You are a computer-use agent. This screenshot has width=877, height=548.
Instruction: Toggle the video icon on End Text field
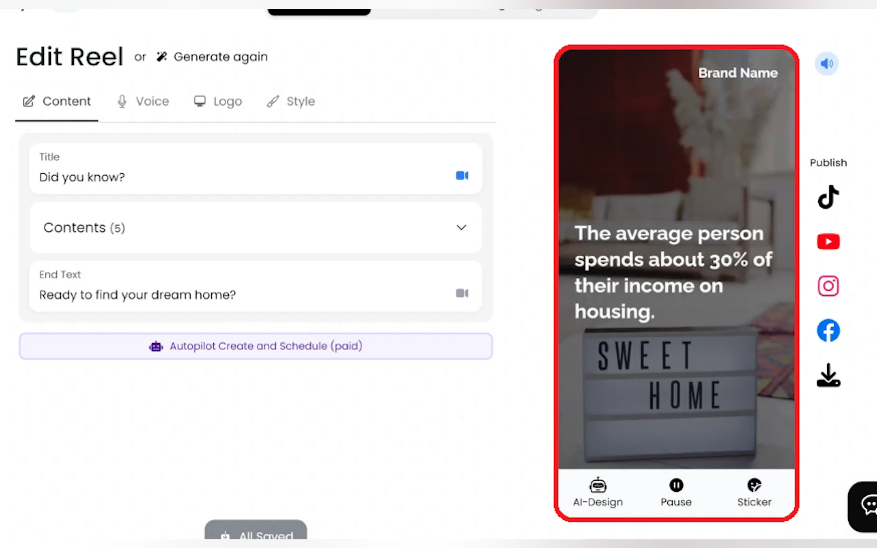pyautogui.click(x=462, y=293)
